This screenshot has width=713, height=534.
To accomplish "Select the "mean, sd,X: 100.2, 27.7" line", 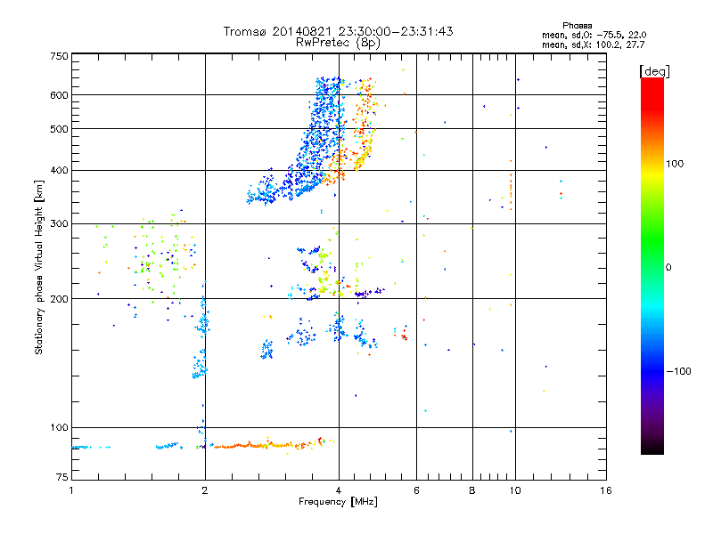I will point(593,44).
